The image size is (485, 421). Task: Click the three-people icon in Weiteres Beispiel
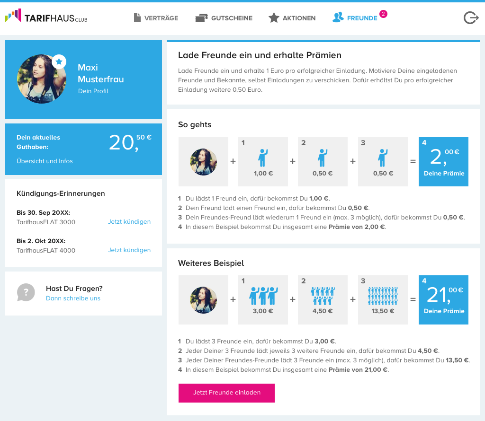(x=263, y=296)
